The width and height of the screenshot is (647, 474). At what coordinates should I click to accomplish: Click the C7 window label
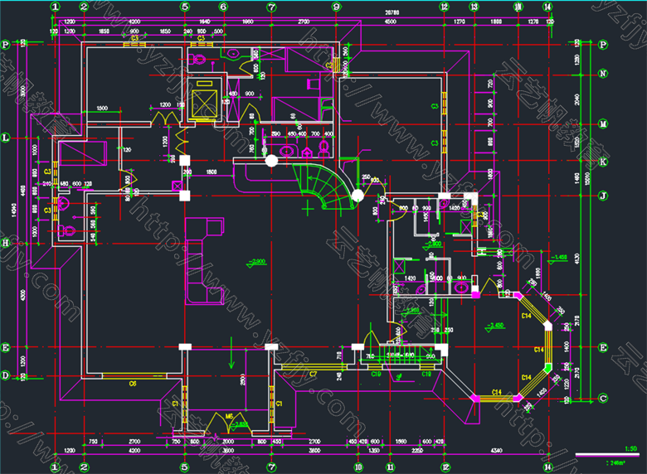[x=314, y=374]
